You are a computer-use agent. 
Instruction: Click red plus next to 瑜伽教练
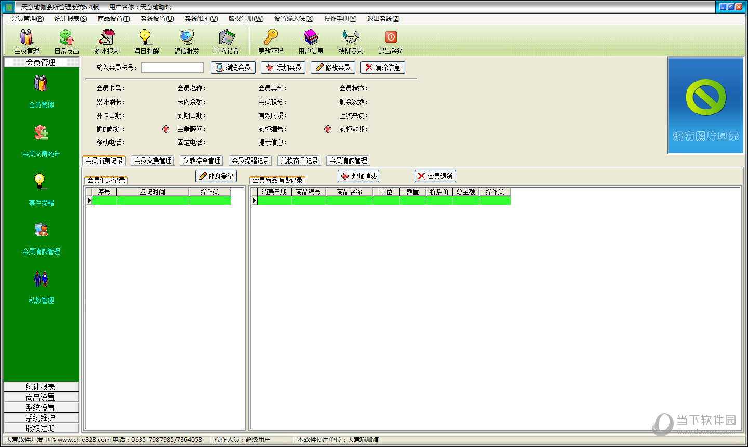[166, 129]
